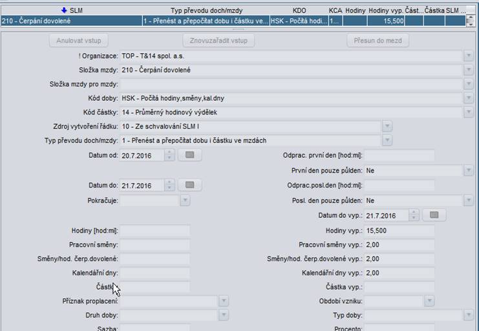Open the Složka mzdy dropdown list
This screenshot has height=331, width=479.
(x=469, y=70)
